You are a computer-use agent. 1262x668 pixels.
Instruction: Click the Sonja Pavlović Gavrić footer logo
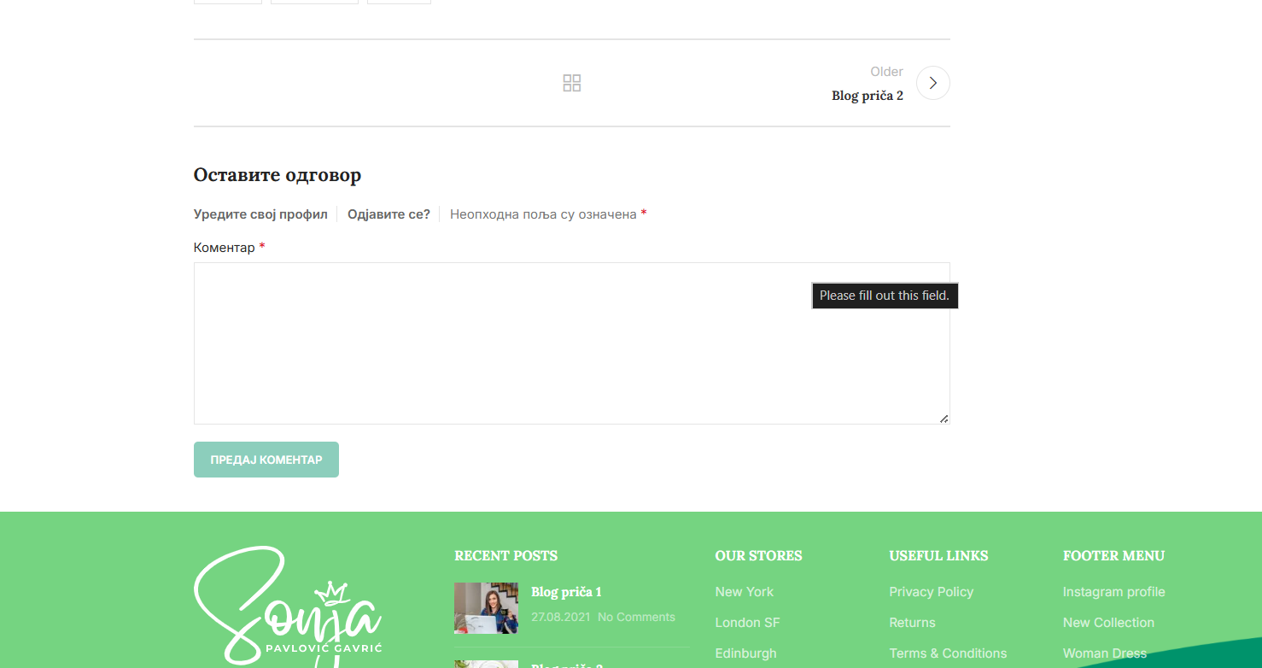coord(288,606)
